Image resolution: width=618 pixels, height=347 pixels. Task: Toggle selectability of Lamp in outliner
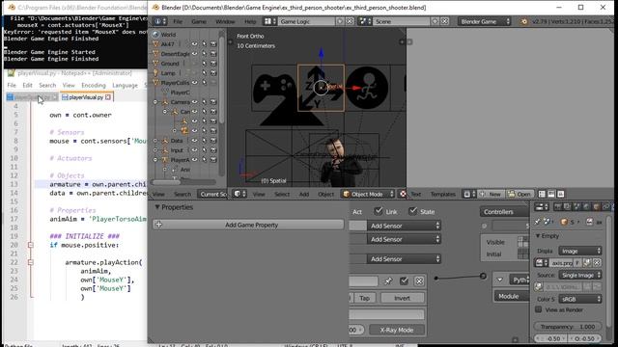(x=204, y=73)
